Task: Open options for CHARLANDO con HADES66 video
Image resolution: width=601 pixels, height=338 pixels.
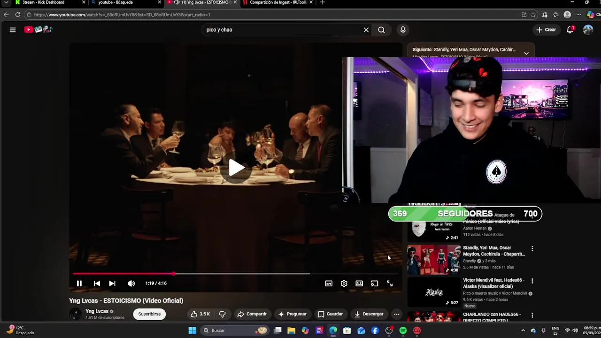Action: pyautogui.click(x=532, y=315)
